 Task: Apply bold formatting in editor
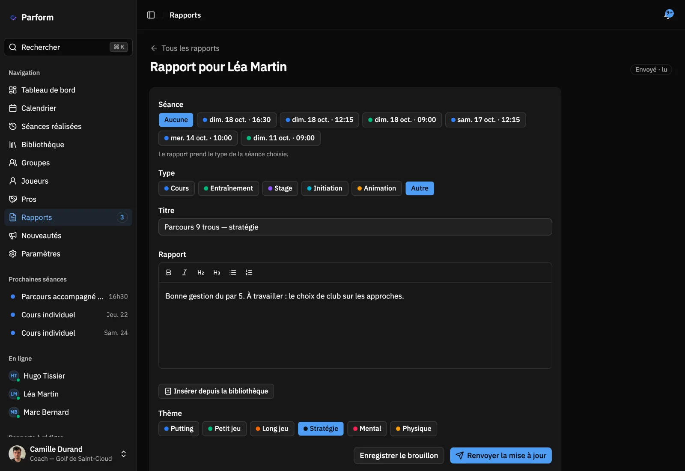pos(169,272)
